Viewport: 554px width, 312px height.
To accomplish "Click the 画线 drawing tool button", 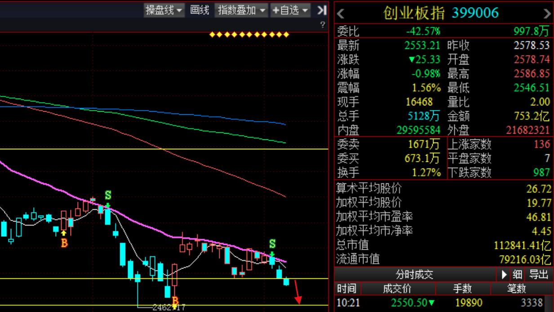I will [199, 10].
